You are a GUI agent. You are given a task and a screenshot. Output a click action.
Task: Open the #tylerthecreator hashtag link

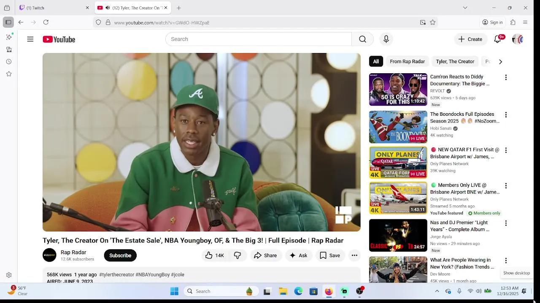pos(116,275)
